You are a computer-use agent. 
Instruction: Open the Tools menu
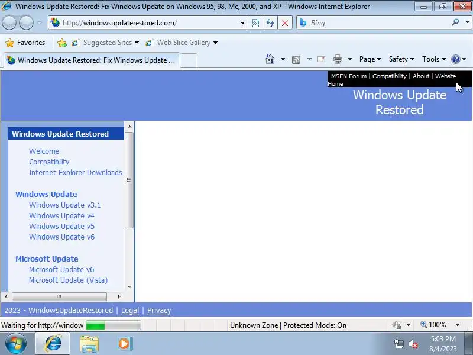434,59
